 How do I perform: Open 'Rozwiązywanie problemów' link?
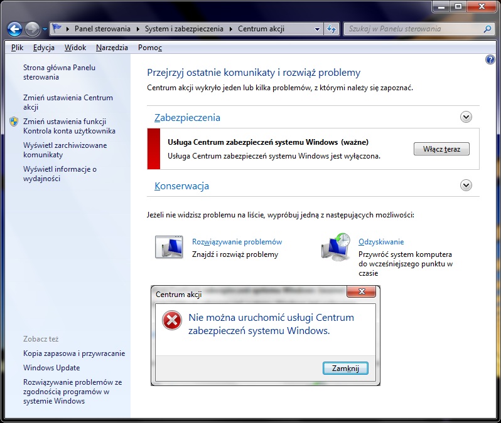(x=237, y=242)
